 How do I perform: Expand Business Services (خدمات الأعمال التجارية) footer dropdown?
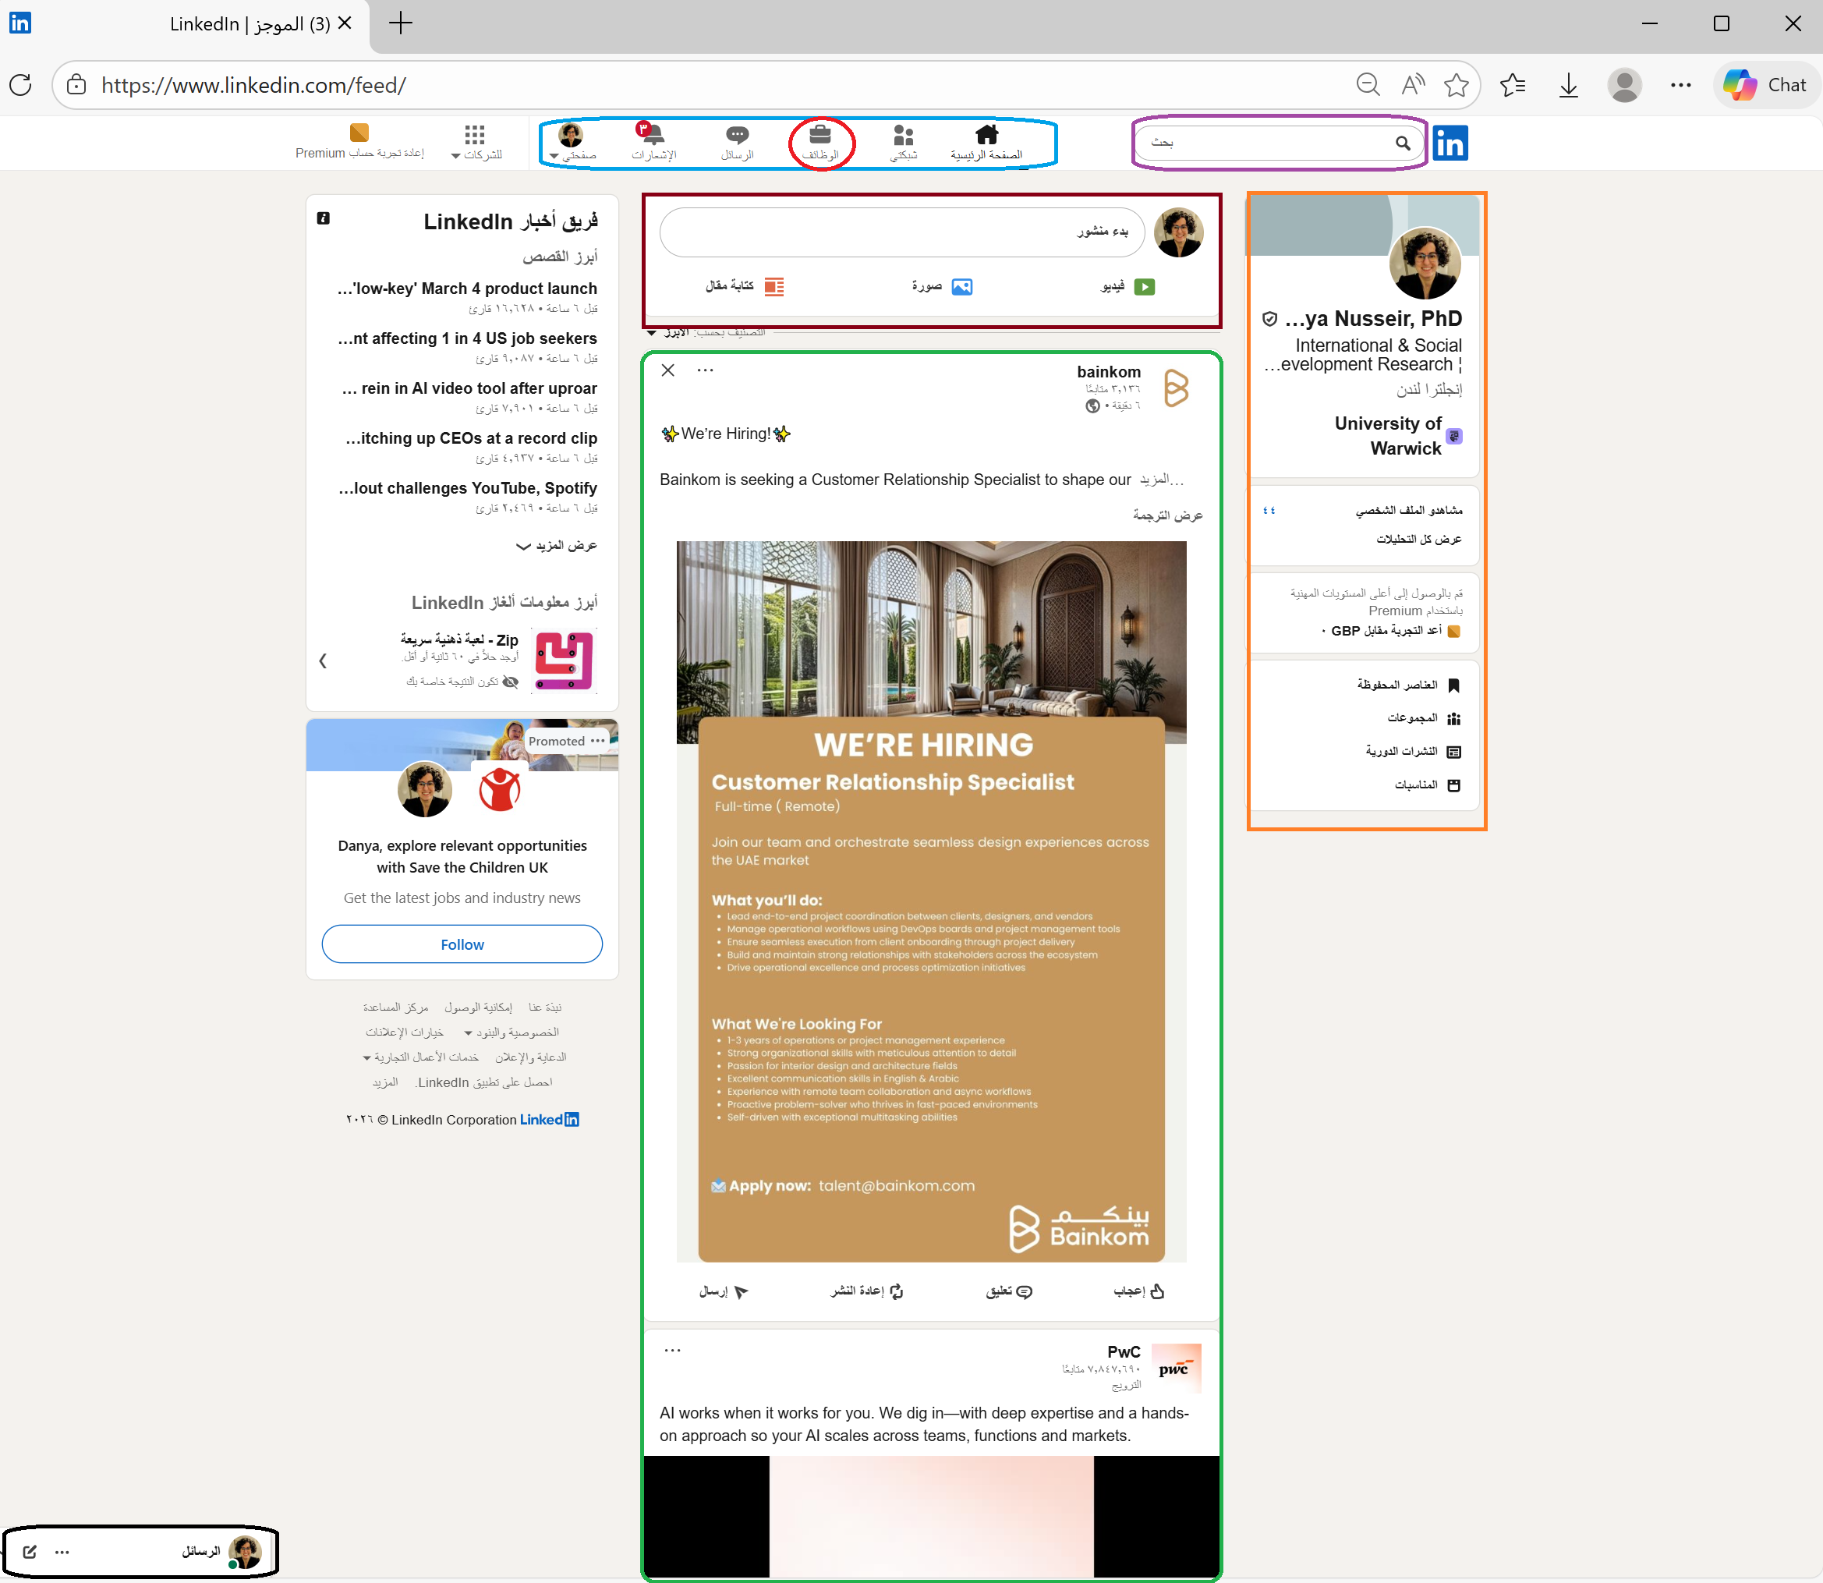coord(420,1057)
